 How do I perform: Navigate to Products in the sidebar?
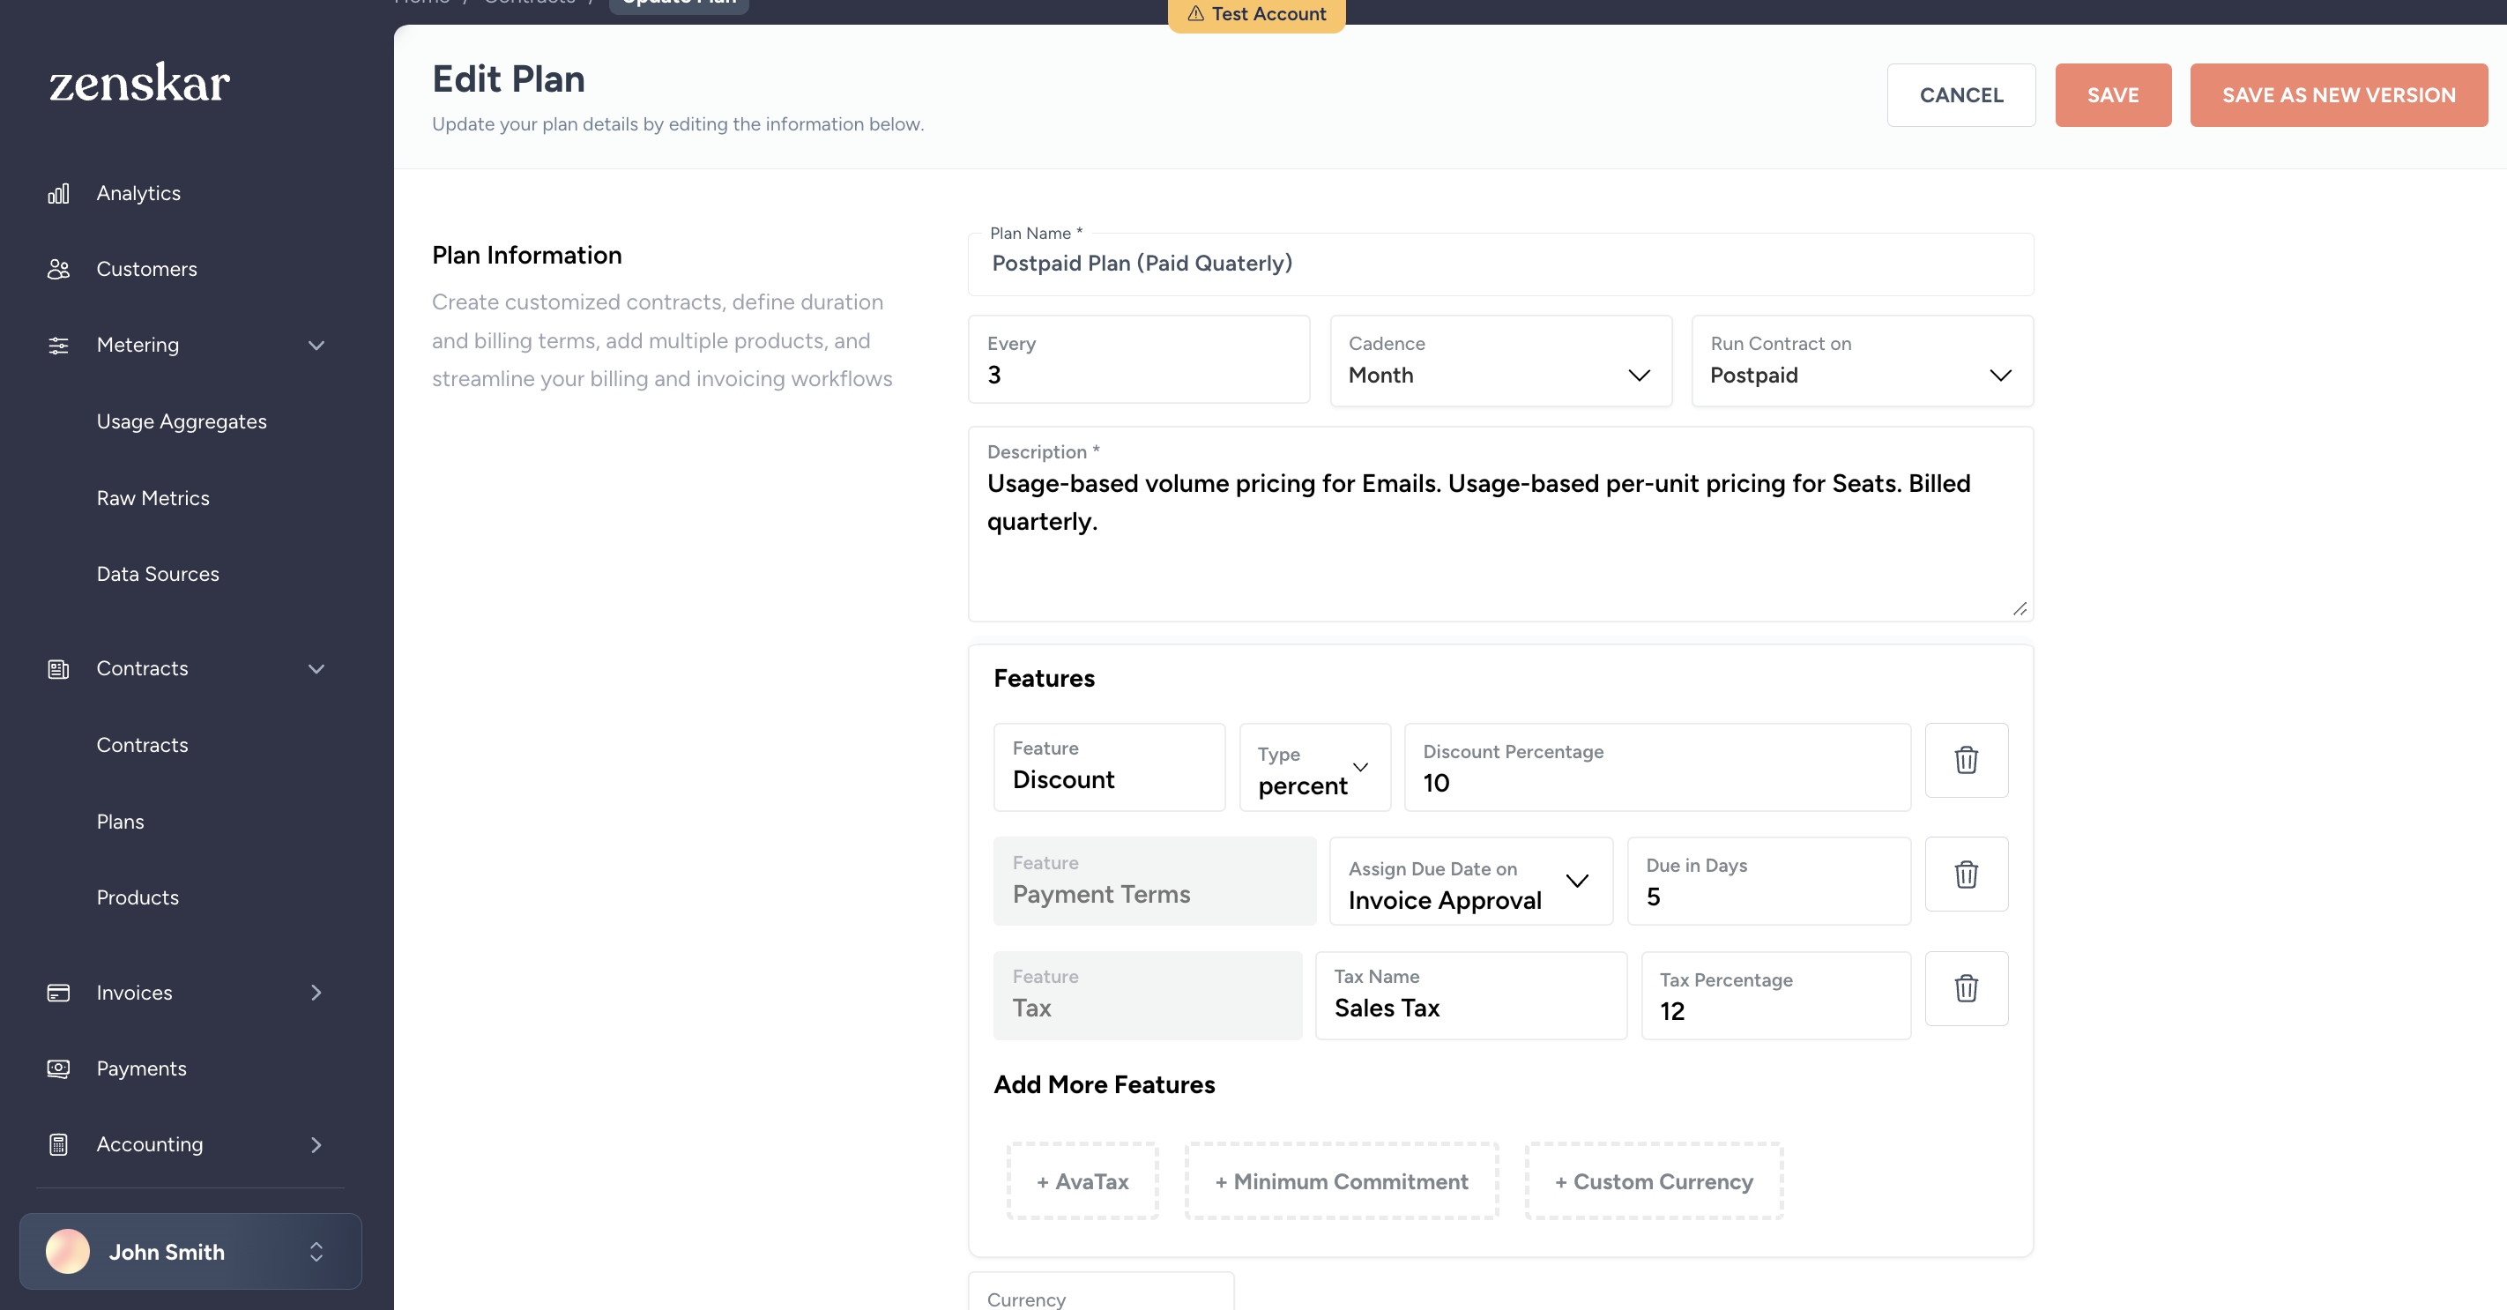138,897
